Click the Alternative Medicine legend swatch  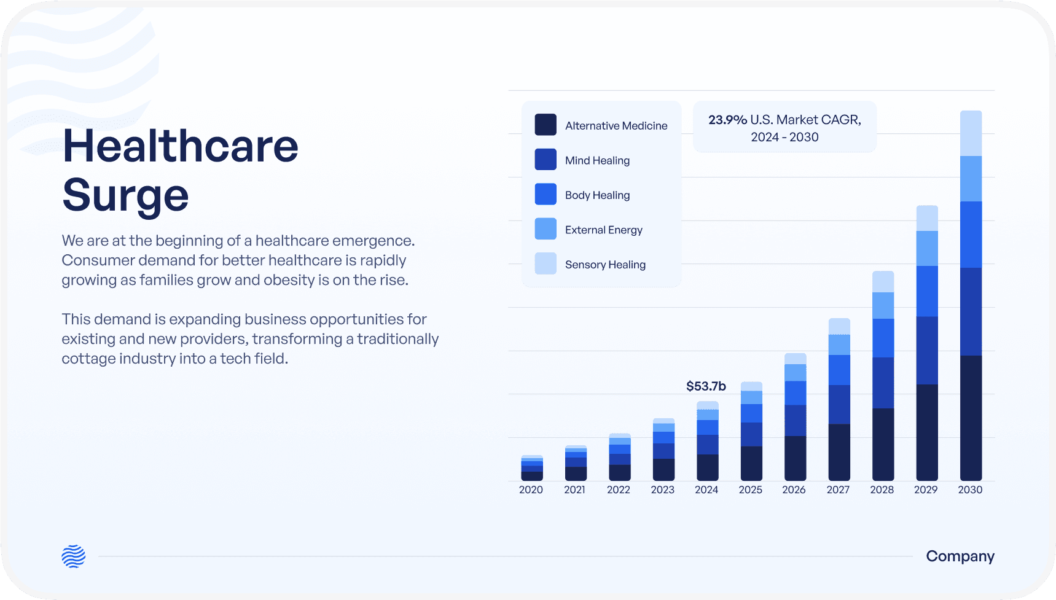[x=546, y=125]
